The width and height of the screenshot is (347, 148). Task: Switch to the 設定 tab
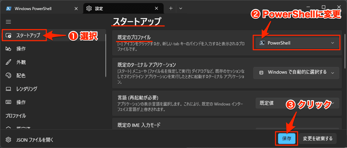123,8
